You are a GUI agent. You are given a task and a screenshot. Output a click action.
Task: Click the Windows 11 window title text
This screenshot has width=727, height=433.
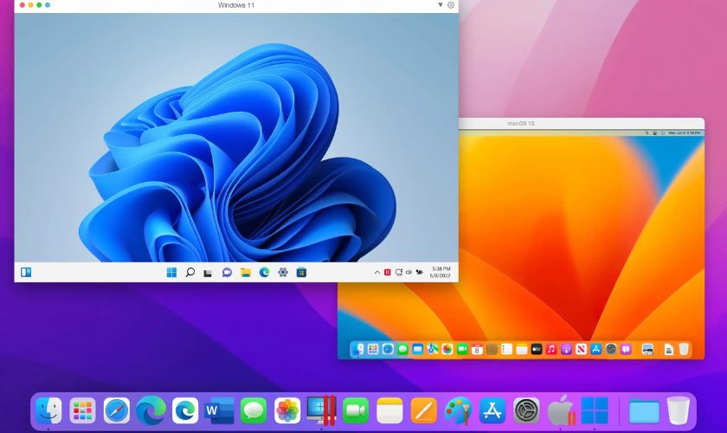point(236,5)
